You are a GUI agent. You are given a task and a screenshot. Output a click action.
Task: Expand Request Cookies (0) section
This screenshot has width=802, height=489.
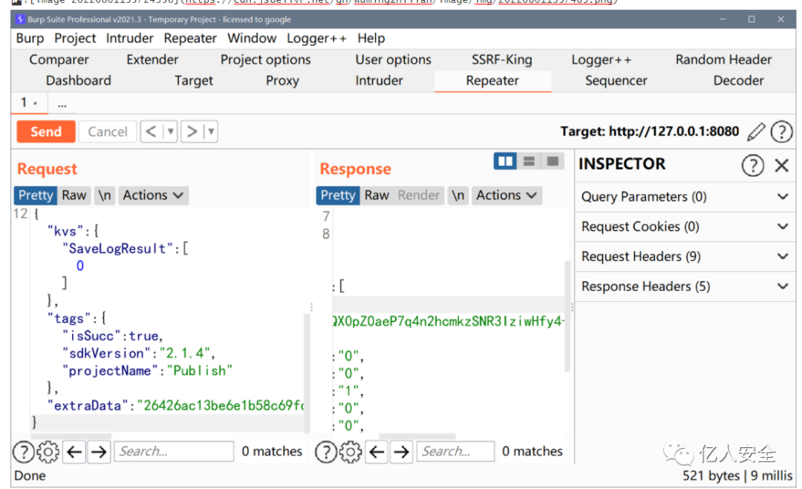point(685,227)
